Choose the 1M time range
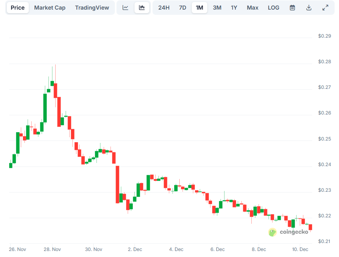 tap(199, 8)
